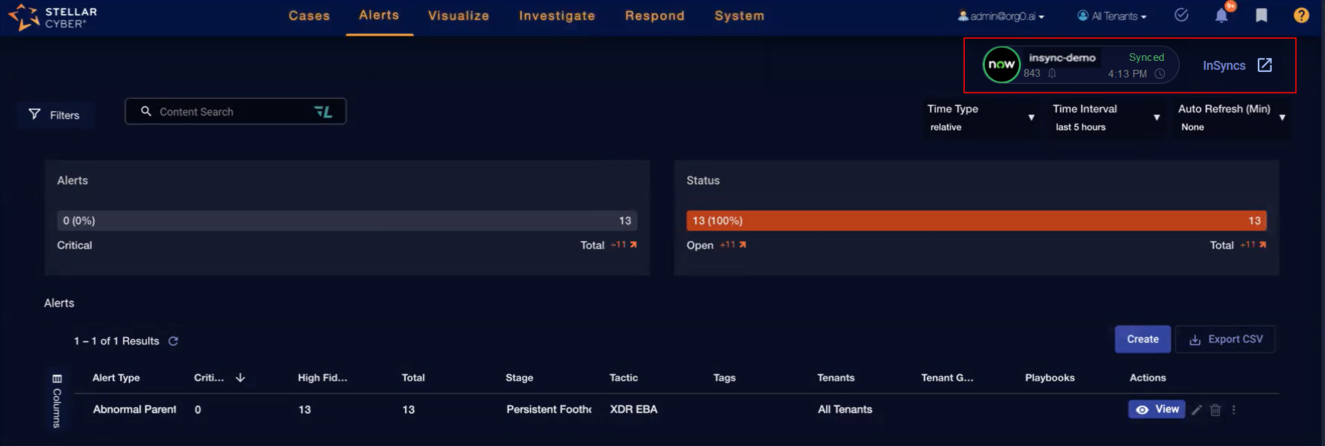The image size is (1325, 446).
Task: Click the orange Open status bar
Action: pos(975,221)
